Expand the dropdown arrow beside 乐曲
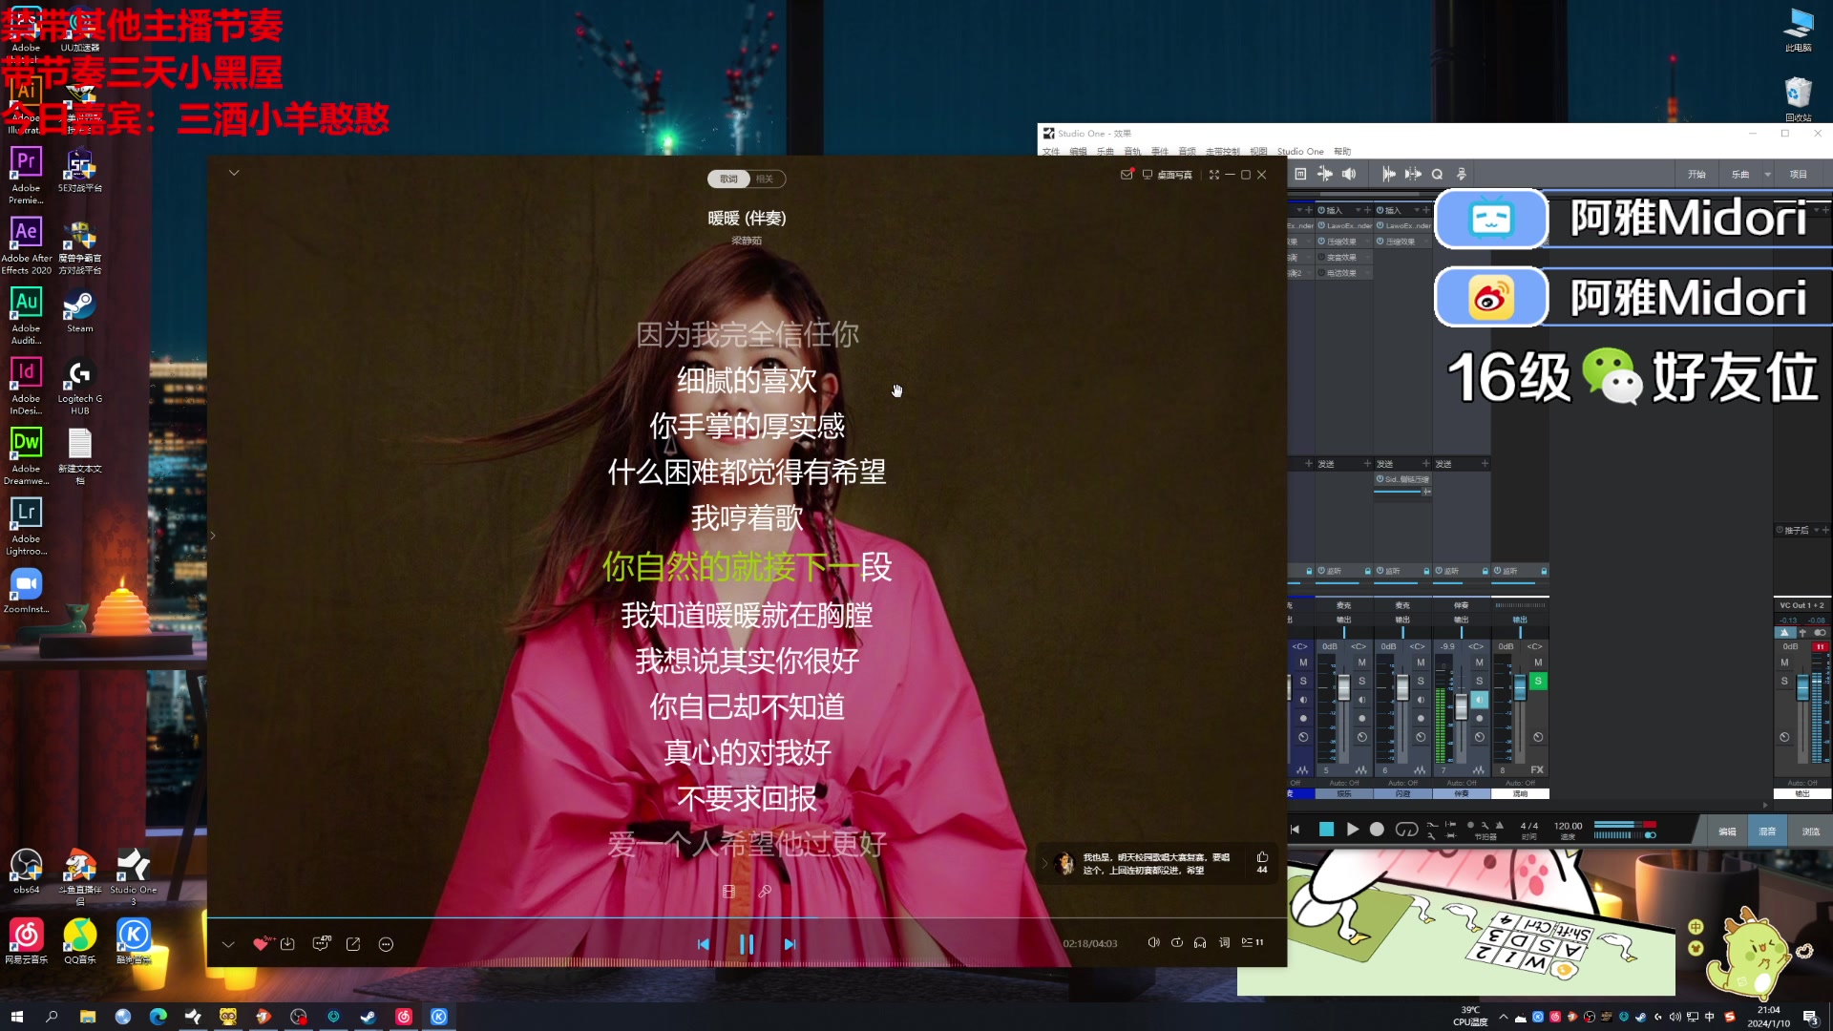Screen dimensions: 1833x1031 pyautogui.click(x=1767, y=174)
